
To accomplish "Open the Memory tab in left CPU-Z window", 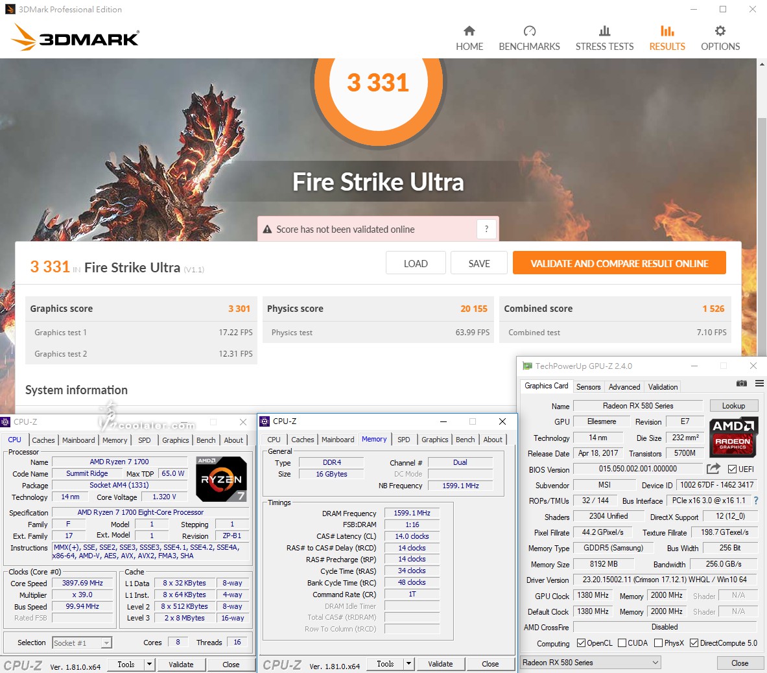I will (x=115, y=440).
